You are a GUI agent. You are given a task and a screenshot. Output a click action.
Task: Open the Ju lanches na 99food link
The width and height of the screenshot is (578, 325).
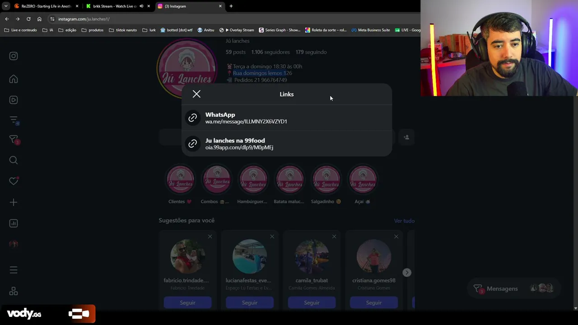tap(287, 144)
